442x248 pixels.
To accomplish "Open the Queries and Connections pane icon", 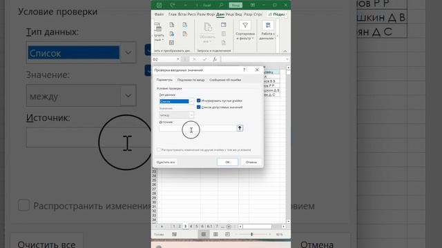I will (224, 25).
